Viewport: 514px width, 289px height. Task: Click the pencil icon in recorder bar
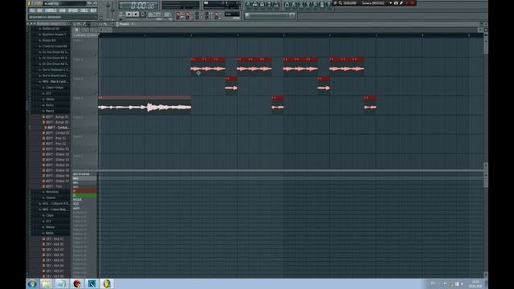(x=402, y=3)
